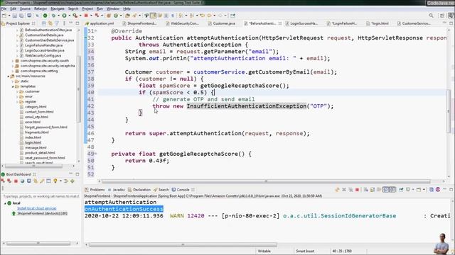This screenshot has width=455, height=255.
Task: Click filter icon in Project Explorer toolbar
Action: [57, 23]
